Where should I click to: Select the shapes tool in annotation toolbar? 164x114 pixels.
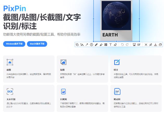[77, 45]
